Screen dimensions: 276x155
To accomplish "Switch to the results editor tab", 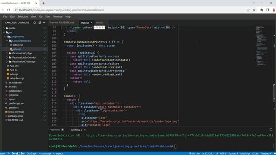I will 100,23.
